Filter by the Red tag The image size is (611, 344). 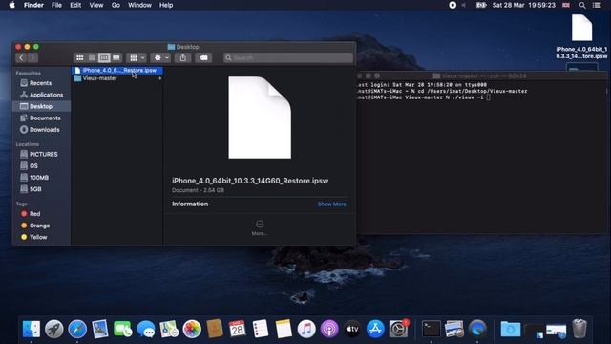pyautogui.click(x=31, y=214)
